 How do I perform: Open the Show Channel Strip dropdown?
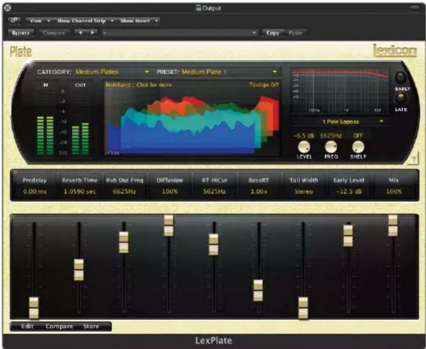point(85,21)
